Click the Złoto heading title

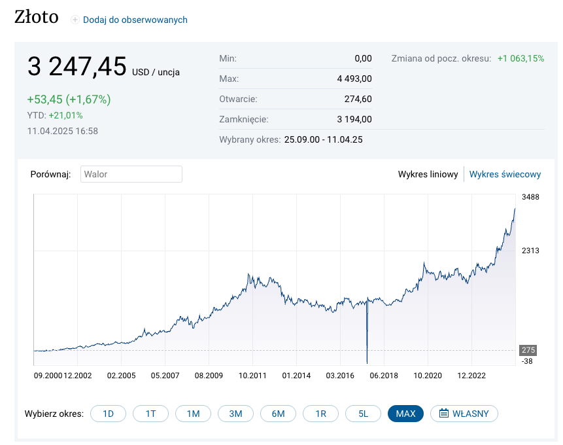point(36,18)
